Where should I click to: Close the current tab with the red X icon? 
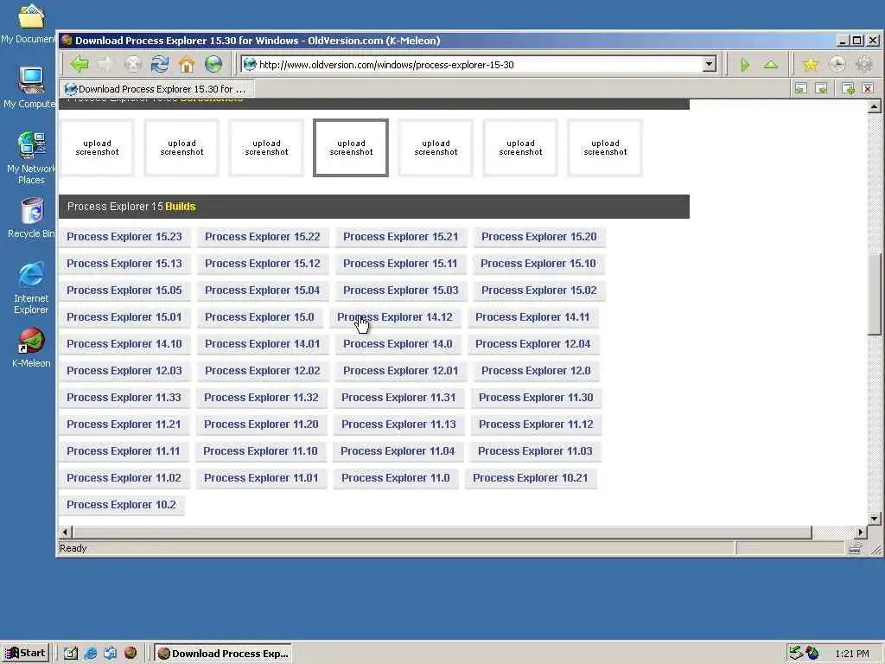[x=868, y=89]
